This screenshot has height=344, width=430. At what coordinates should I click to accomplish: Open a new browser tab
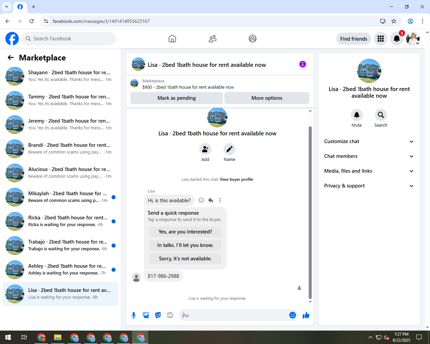pyautogui.click(x=34, y=7)
